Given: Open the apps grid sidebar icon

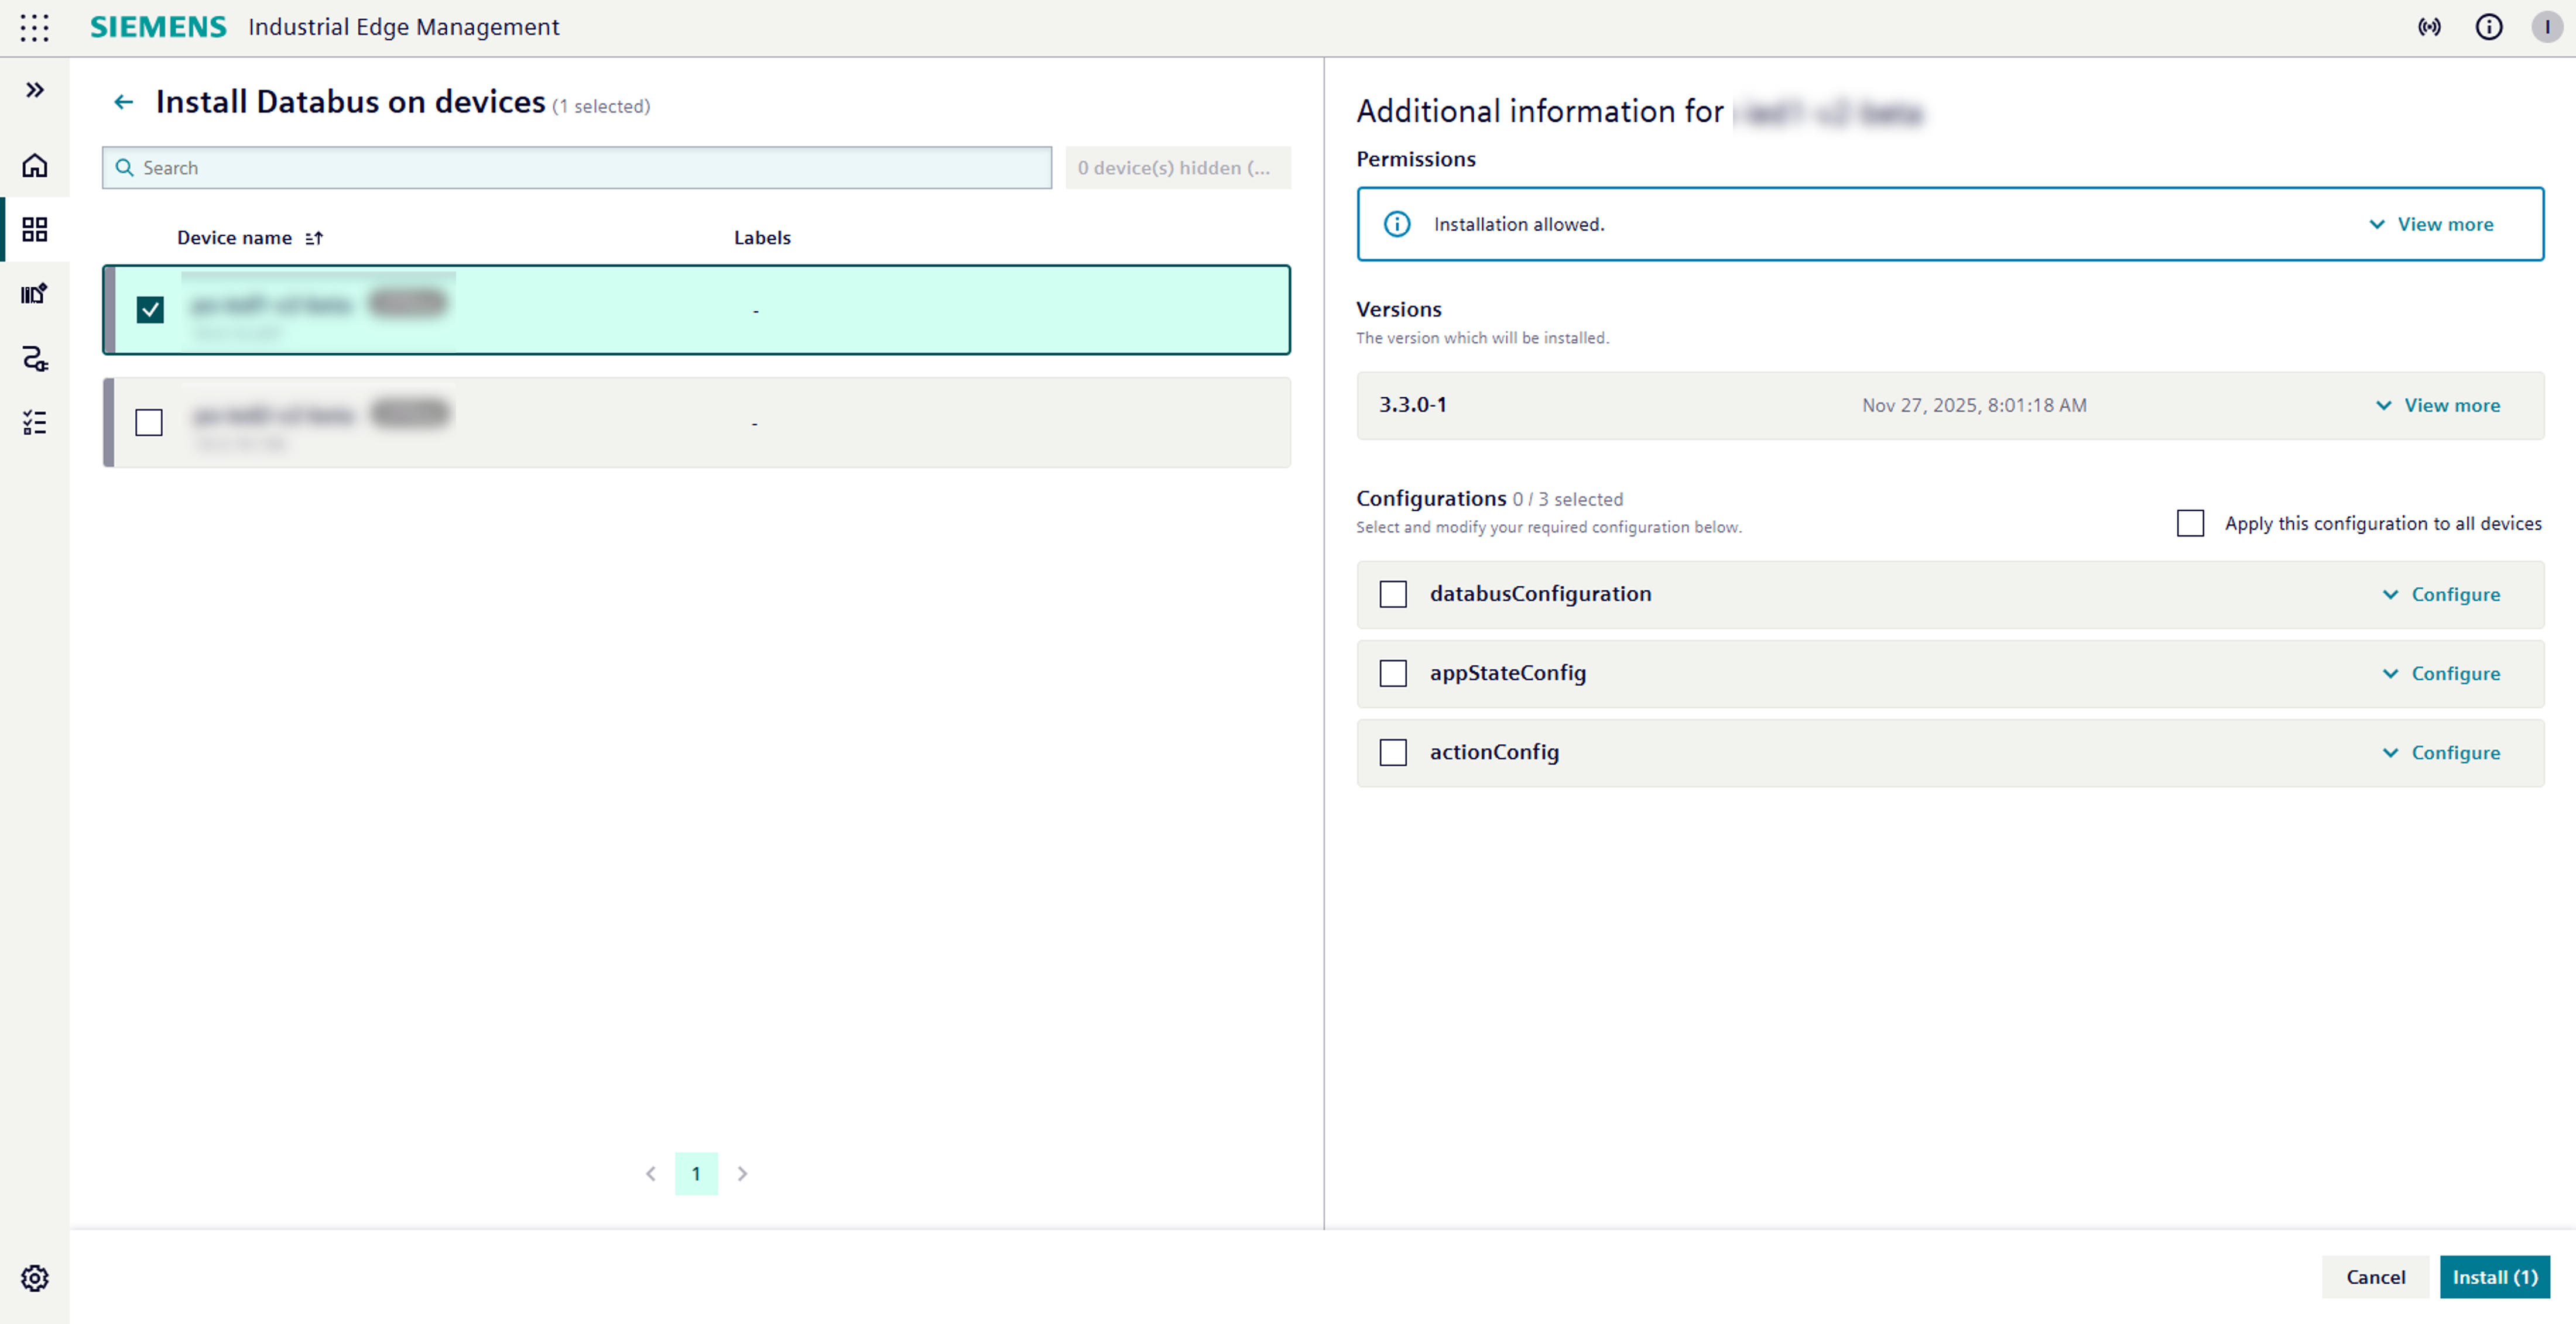Looking at the screenshot, I should (35, 230).
